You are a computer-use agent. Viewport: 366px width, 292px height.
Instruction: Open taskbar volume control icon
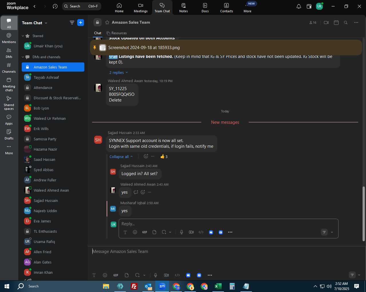[x=329, y=286]
